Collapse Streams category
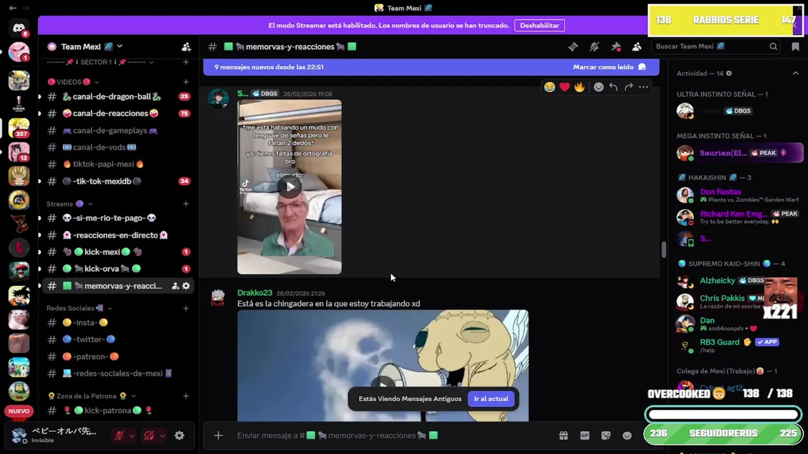The image size is (808, 454). click(x=69, y=204)
